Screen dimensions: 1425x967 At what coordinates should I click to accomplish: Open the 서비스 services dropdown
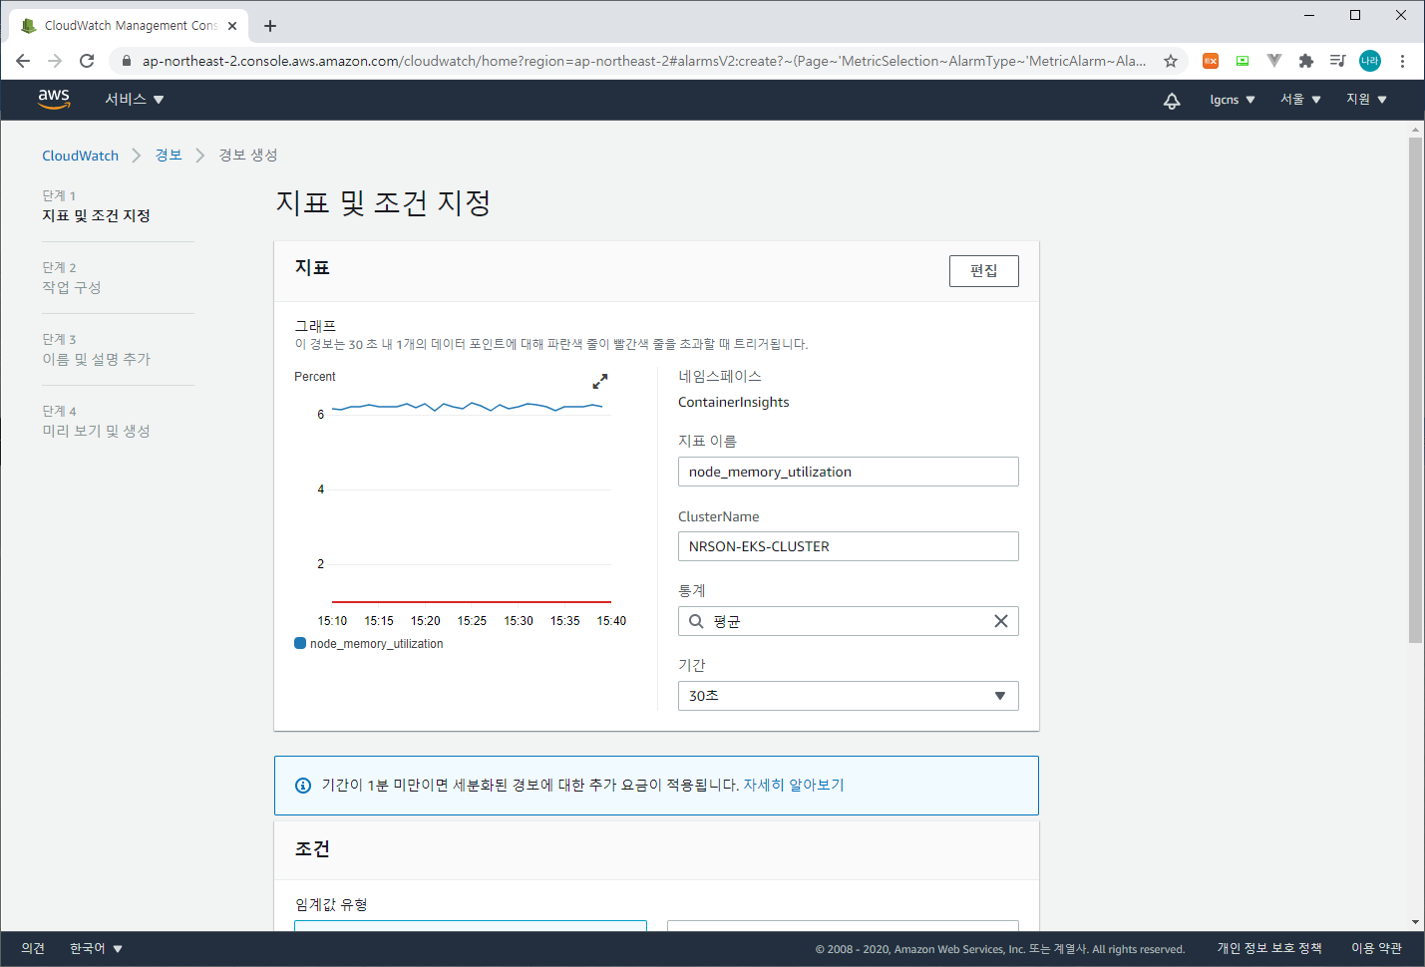[x=135, y=100]
